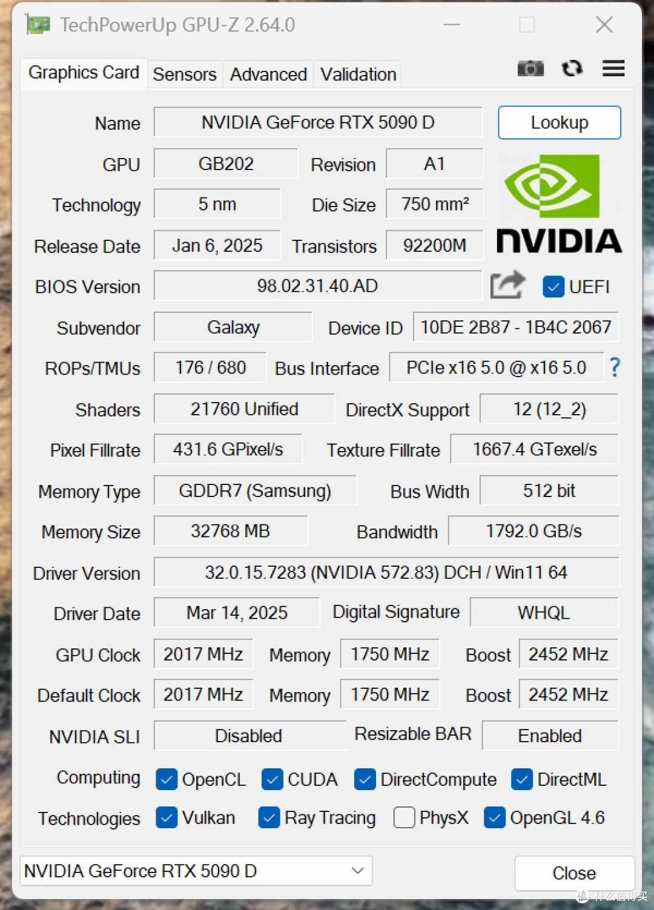Take a screenshot with the camera icon
The height and width of the screenshot is (910, 654).
point(530,68)
